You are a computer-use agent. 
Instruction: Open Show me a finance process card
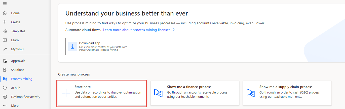(195, 93)
